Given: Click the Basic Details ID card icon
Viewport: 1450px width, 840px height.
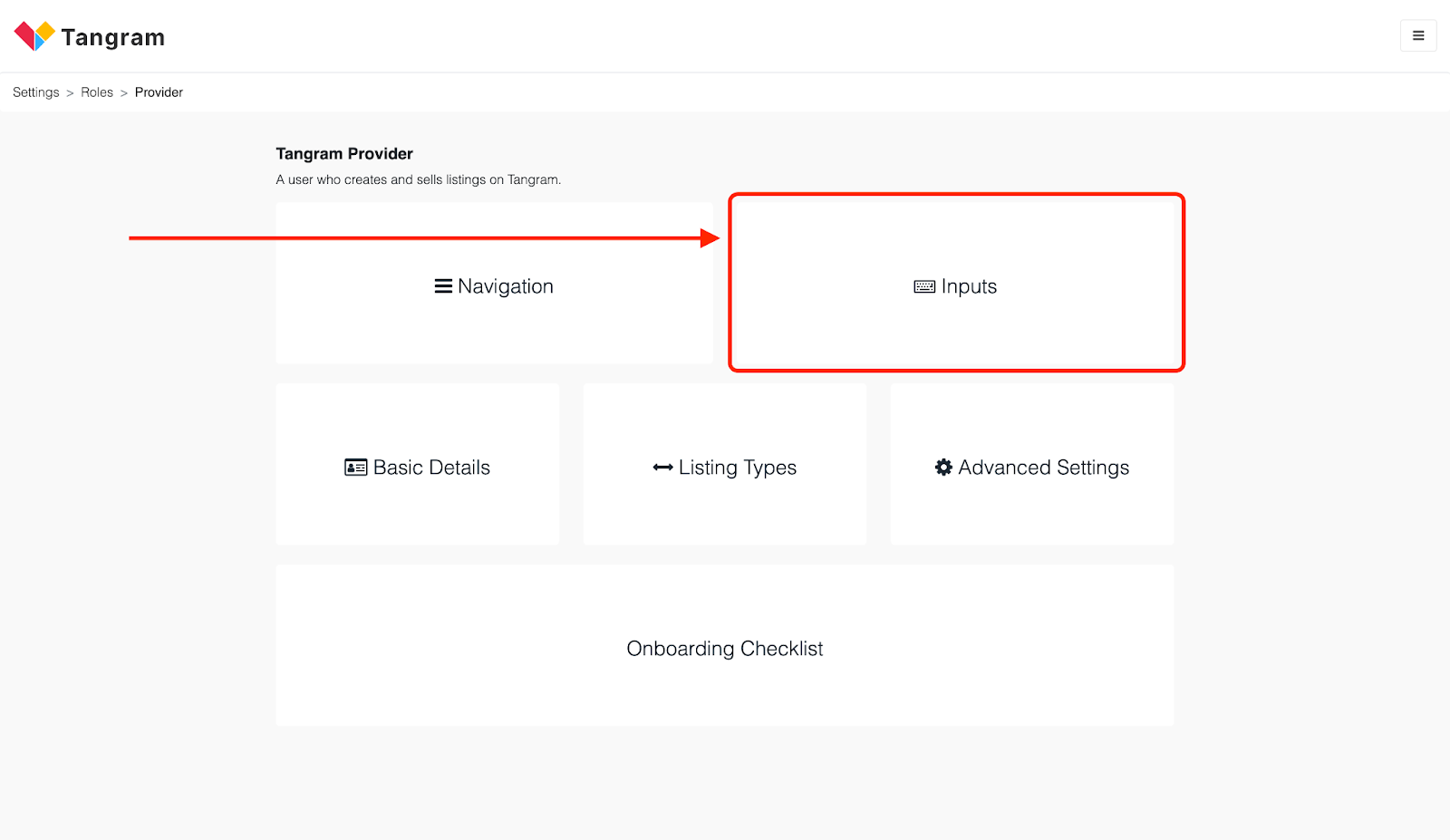Looking at the screenshot, I should click(355, 468).
